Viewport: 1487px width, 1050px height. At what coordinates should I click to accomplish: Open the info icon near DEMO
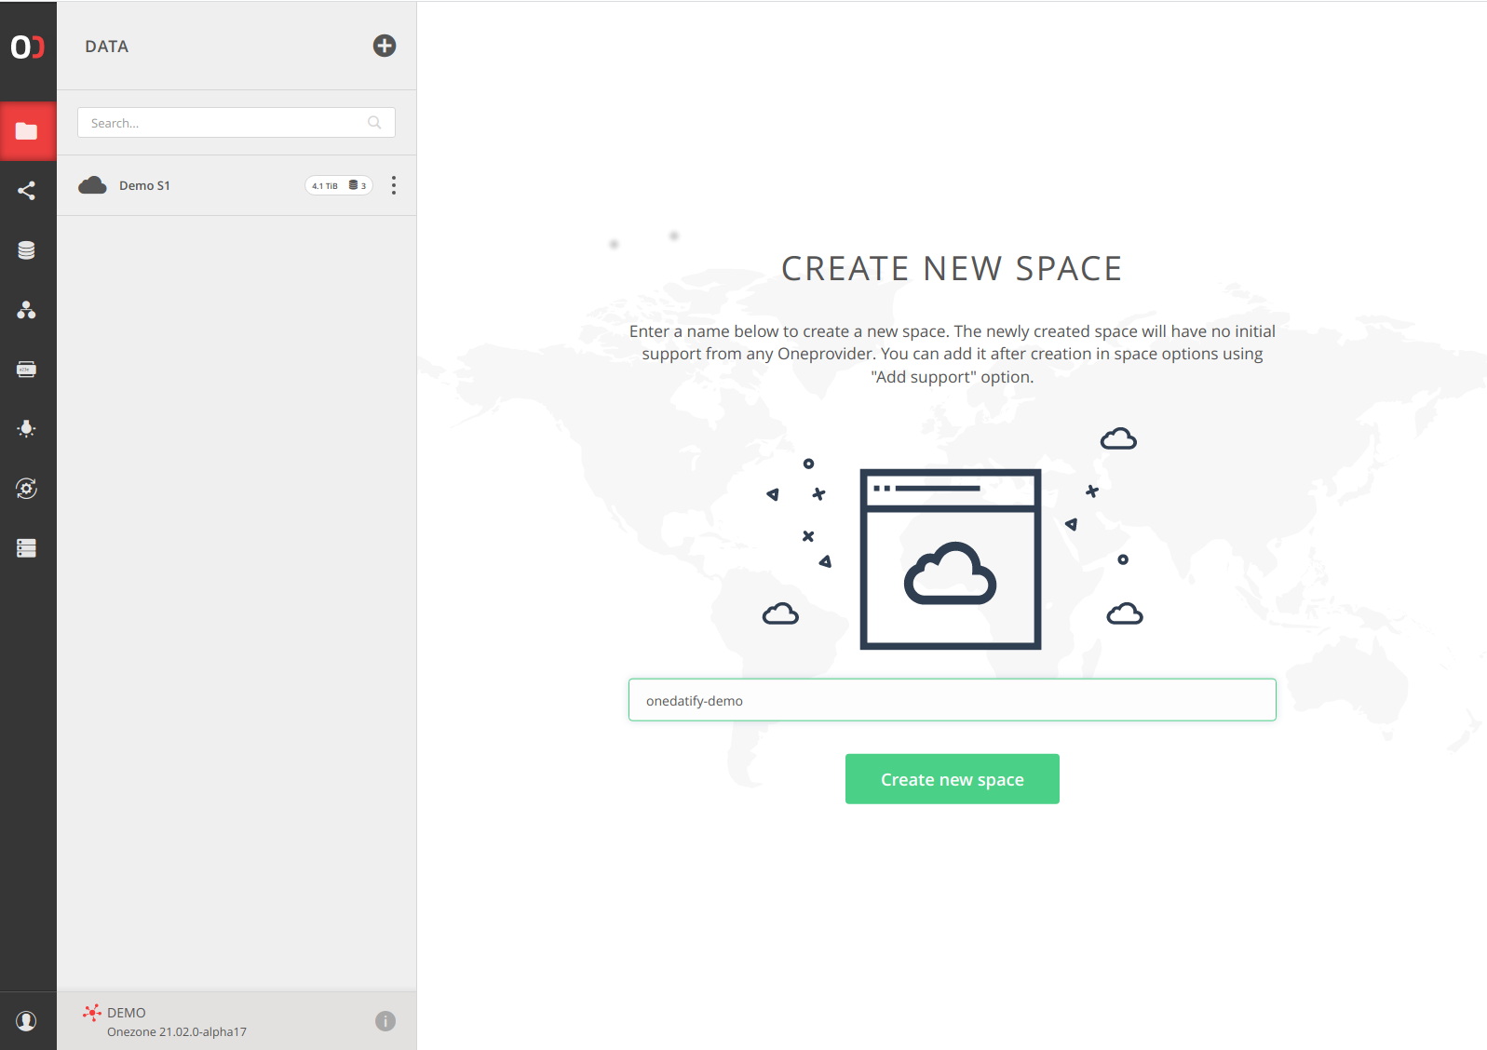385,1021
